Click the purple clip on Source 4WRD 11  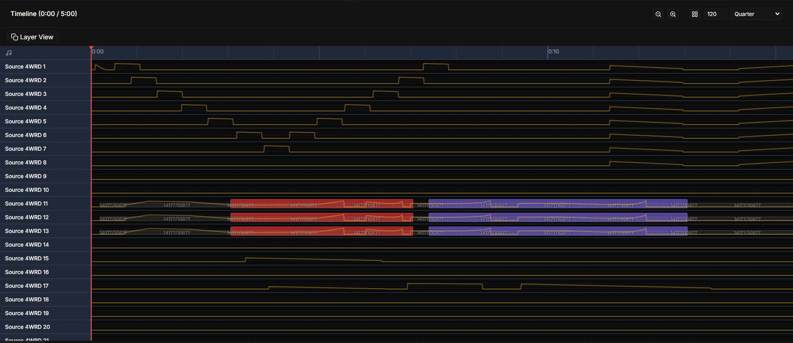pos(557,204)
